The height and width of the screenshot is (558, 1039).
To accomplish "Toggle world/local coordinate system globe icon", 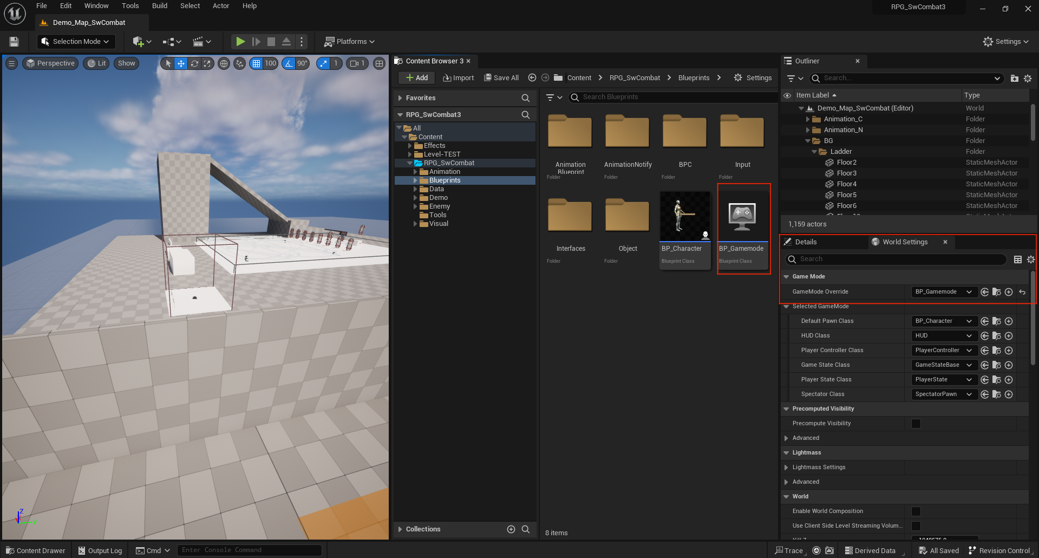I will [x=224, y=63].
